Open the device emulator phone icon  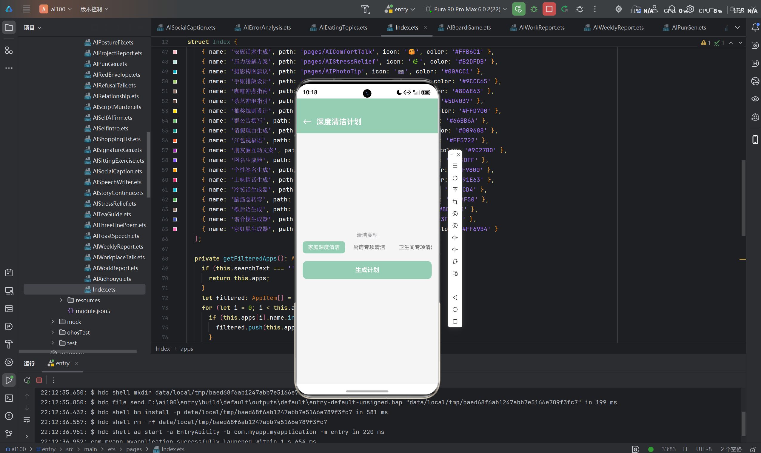point(755,139)
